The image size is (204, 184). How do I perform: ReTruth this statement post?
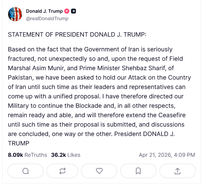click(62, 171)
